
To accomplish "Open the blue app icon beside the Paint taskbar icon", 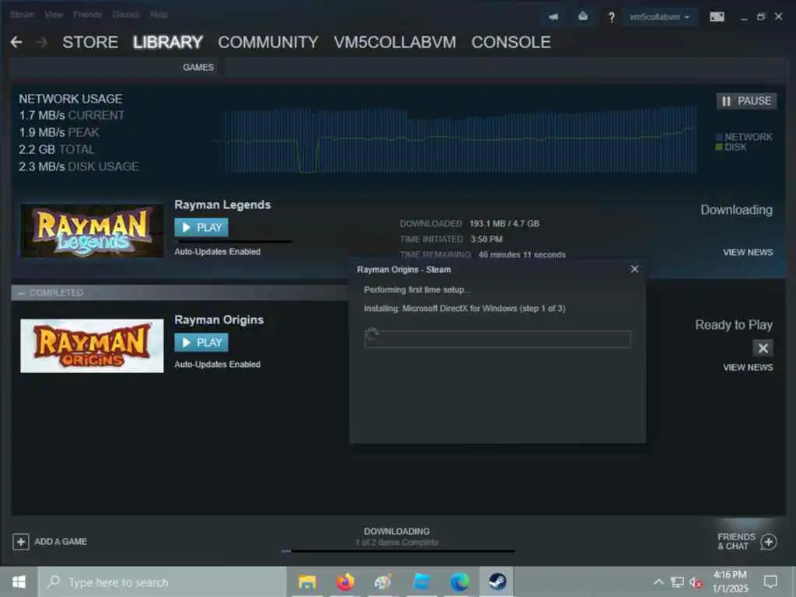I will click(421, 581).
